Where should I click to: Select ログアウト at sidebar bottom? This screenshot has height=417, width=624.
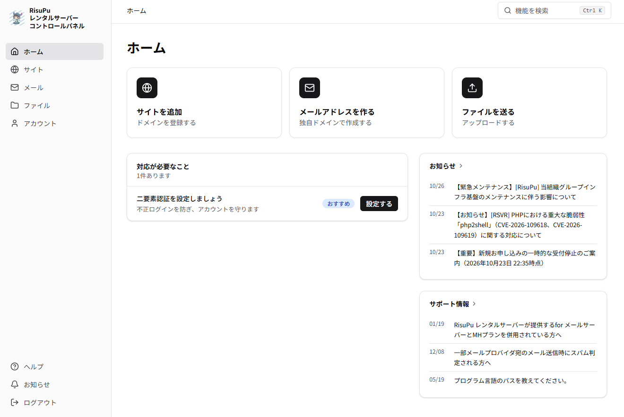tap(54, 402)
